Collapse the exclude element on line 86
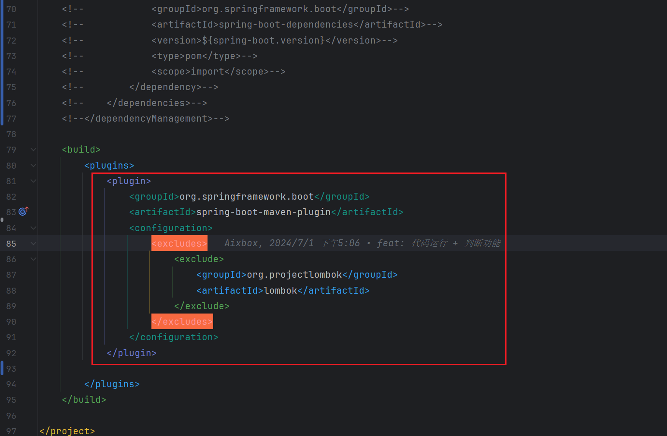Viewport: 667px width, 436px height. 33,259
